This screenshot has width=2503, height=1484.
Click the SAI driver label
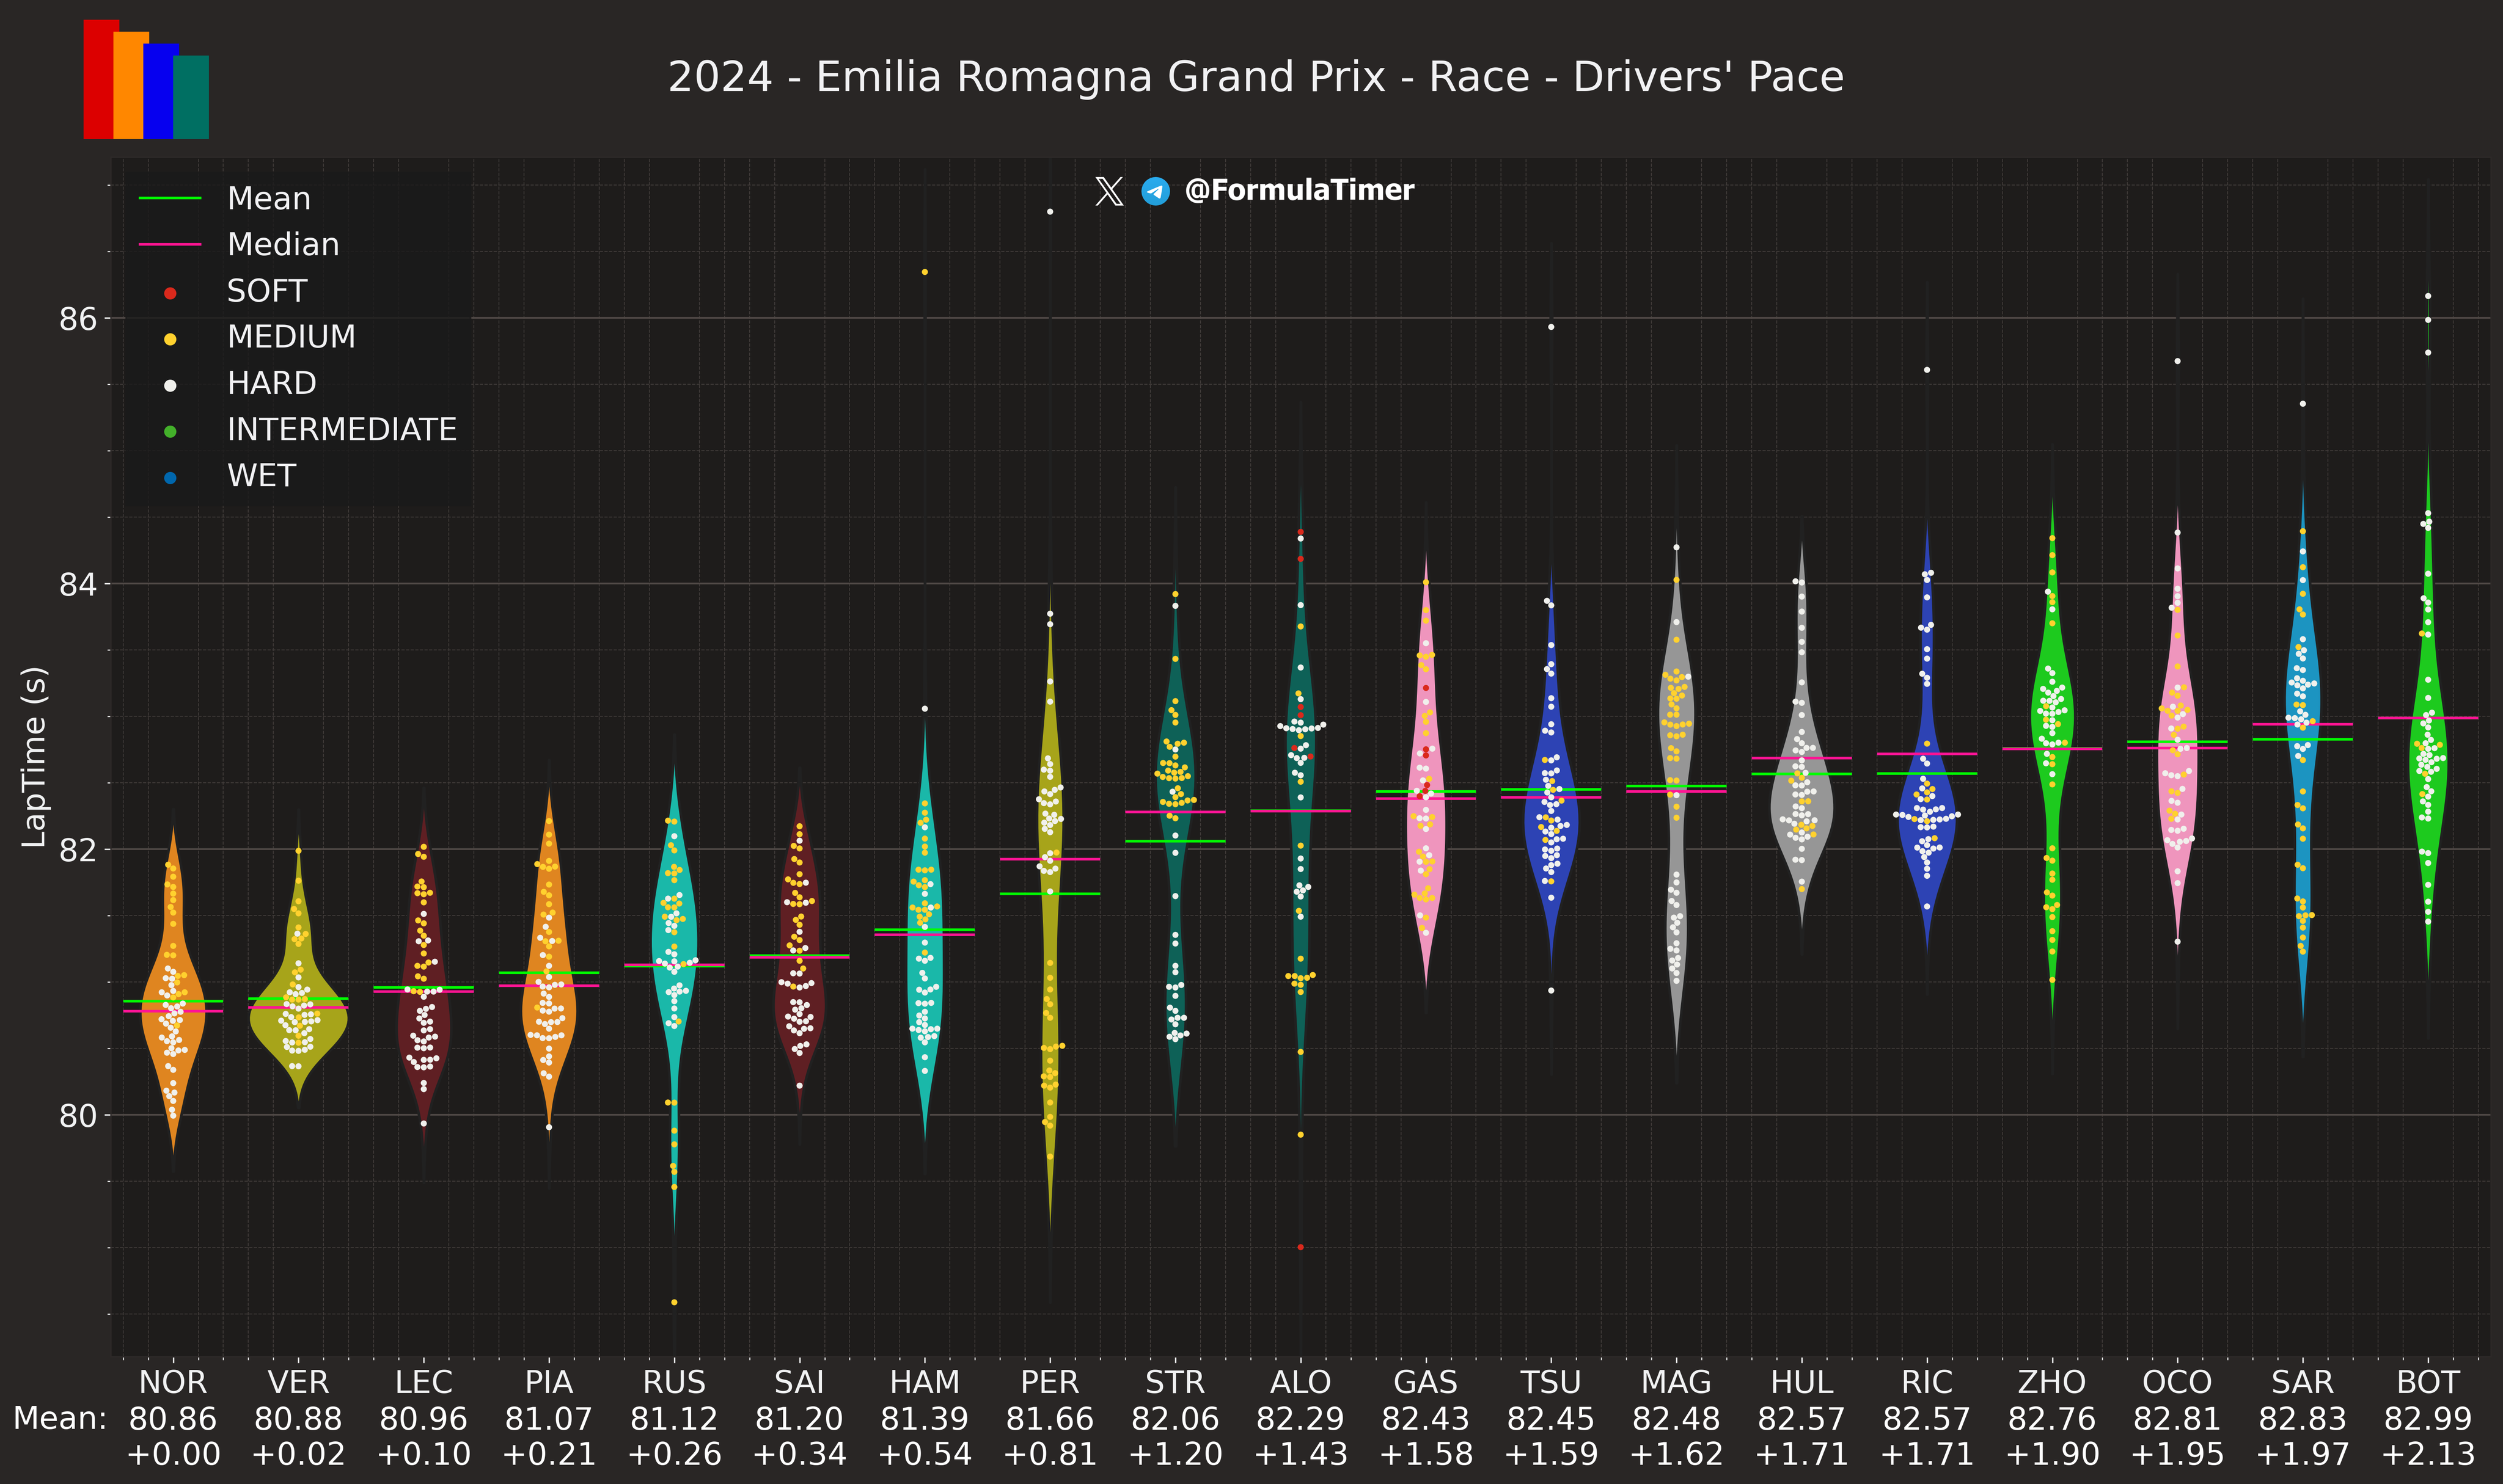[x=799, y=1382]
